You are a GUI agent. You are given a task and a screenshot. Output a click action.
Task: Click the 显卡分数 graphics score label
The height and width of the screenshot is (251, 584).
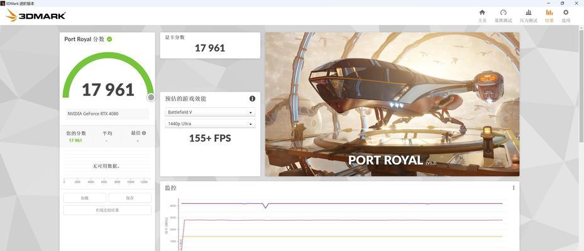click(x=175, y=38)
